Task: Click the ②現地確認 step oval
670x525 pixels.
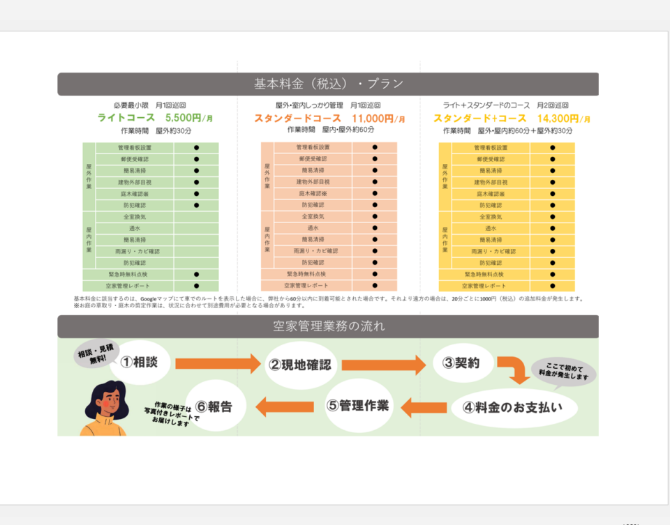Action: pyautogui.click(x=300, y=364)
